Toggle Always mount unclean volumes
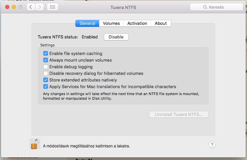This screenshot has width=247, height=160. pos(46,60)
